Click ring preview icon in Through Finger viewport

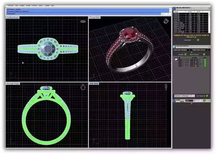83,87
